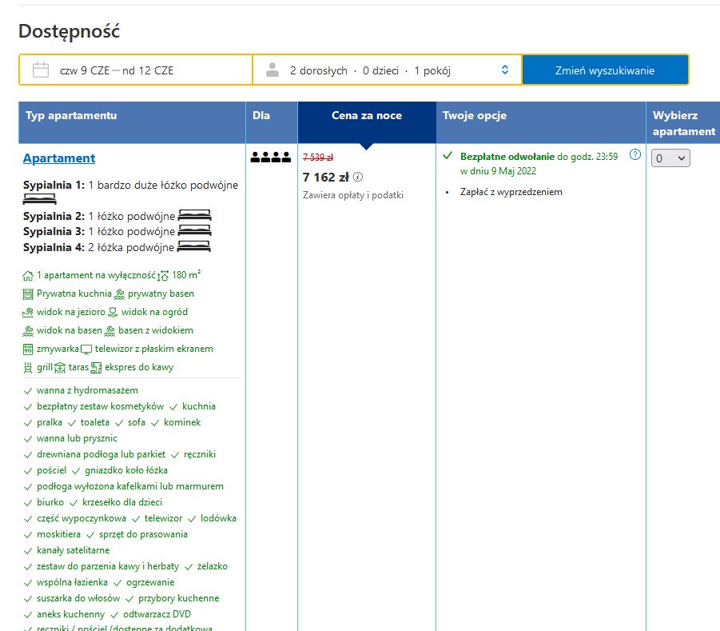
Task: Click the person icon in guests field
Action: [272, 70]
